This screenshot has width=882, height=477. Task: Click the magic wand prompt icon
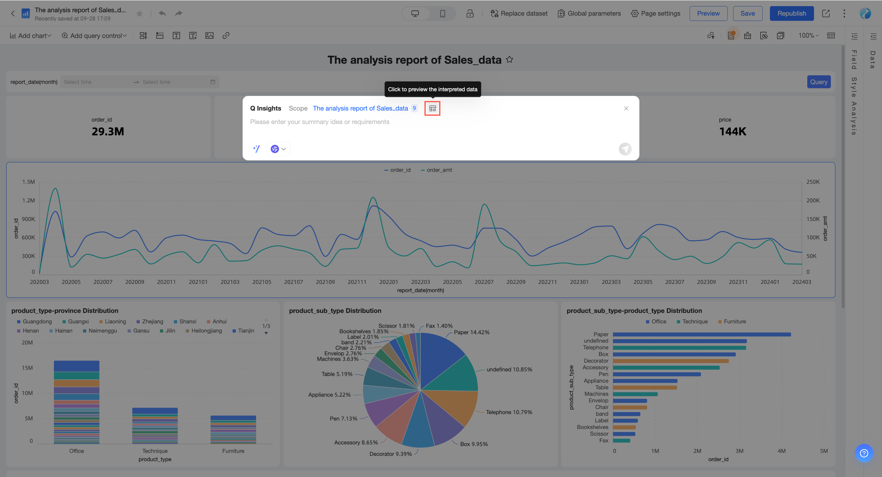[x=256, y=149]
